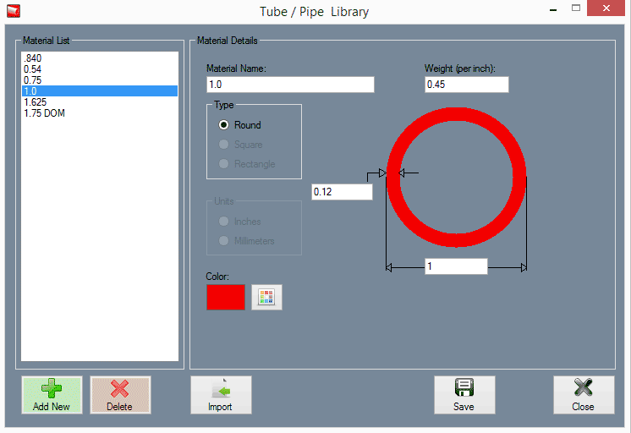Click the floppy disk Save icon
631x433 pixels.
(x=464, y=388)
